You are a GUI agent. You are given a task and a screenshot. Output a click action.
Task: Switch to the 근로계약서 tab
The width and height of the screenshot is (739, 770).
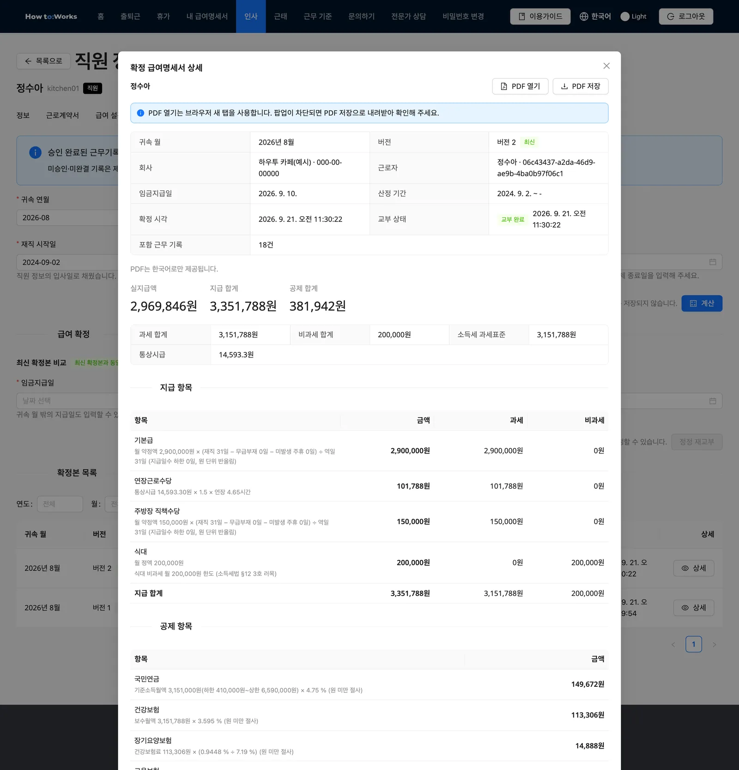pos(62,115)
